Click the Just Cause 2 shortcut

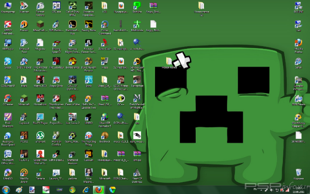[x=73, y=116]
